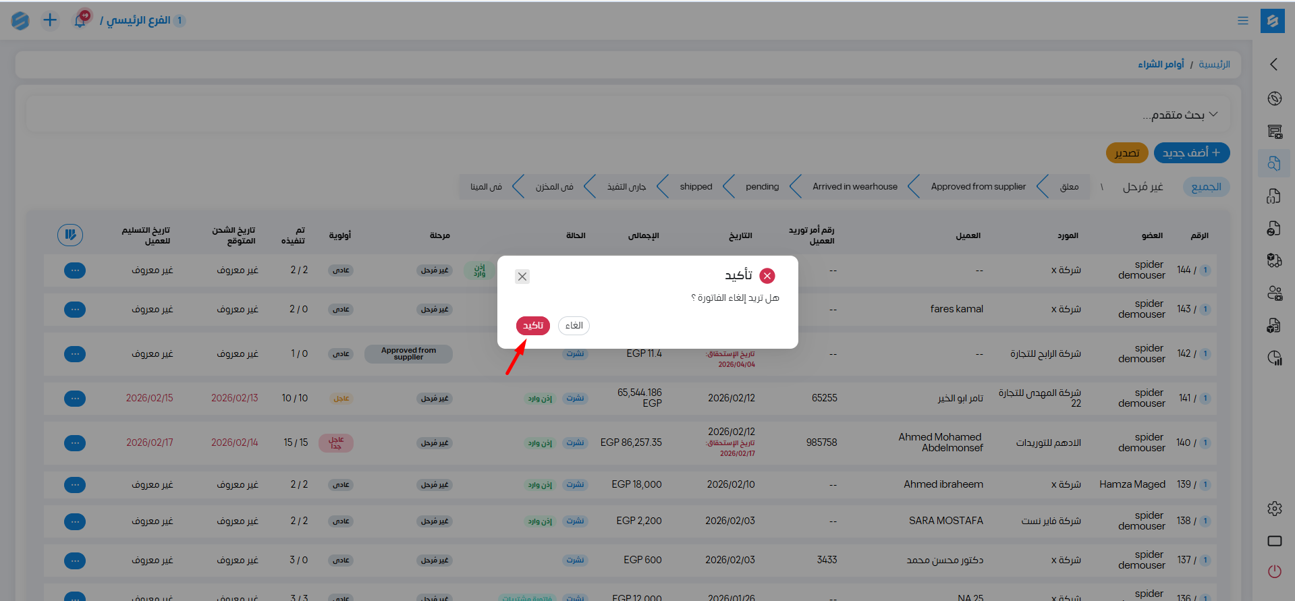Click the أوامر الشراء breadcrumb link
1295x601 pixels.
(1161, 64)
